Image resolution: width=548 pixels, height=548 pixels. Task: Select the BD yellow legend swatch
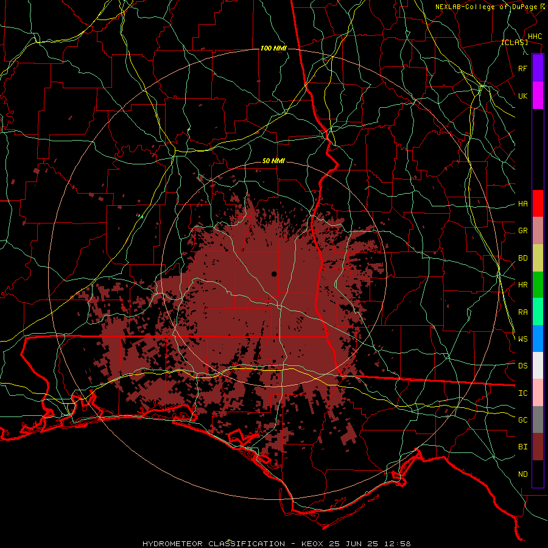(538, 258)
